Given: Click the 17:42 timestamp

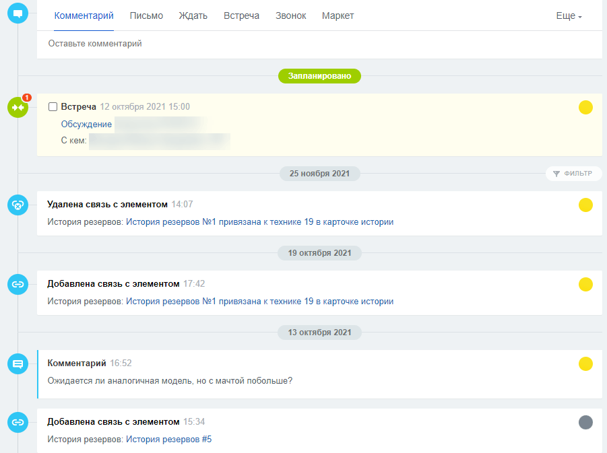Looking at the screenshot, I should pos(194,284).
